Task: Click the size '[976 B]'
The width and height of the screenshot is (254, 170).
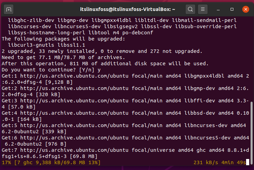Action: [x=56, y=144]
